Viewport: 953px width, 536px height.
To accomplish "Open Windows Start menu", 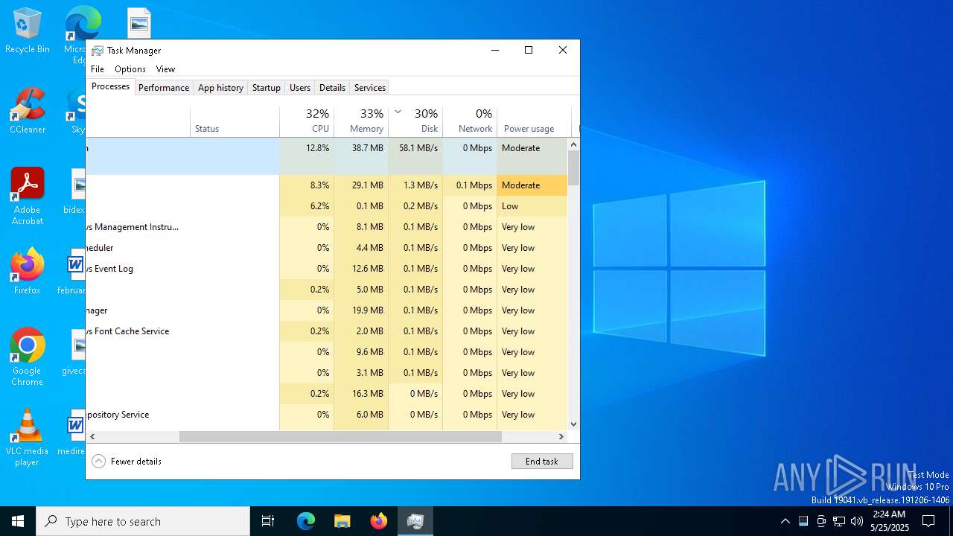I will [x=18, y=521].
